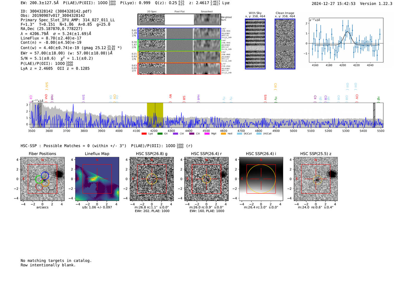
Task: Click the 'P(Lyα): 0.999' header value
Action: (135, 3)
